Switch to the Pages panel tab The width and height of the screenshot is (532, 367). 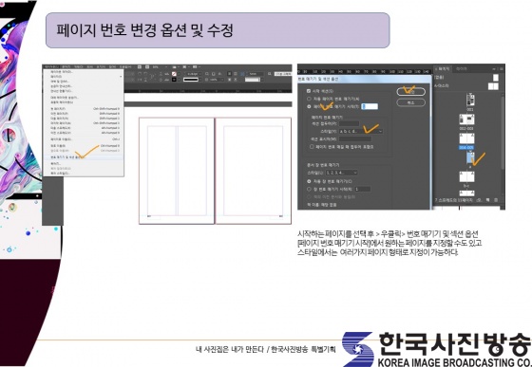pos(443,68)
